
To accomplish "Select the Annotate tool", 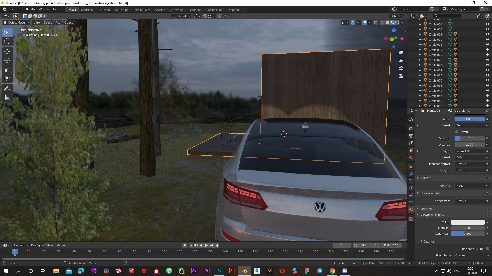I will pos(7,89).
